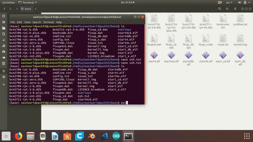The height and width of the screenshot is (142, 253).
Task: Open Firefox from the dock
Action: pyautogui.click(x=18, y=136)
